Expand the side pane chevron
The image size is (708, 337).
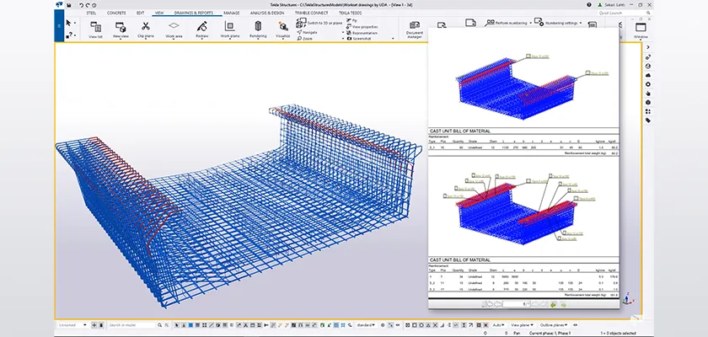click(x=648, y=47)
